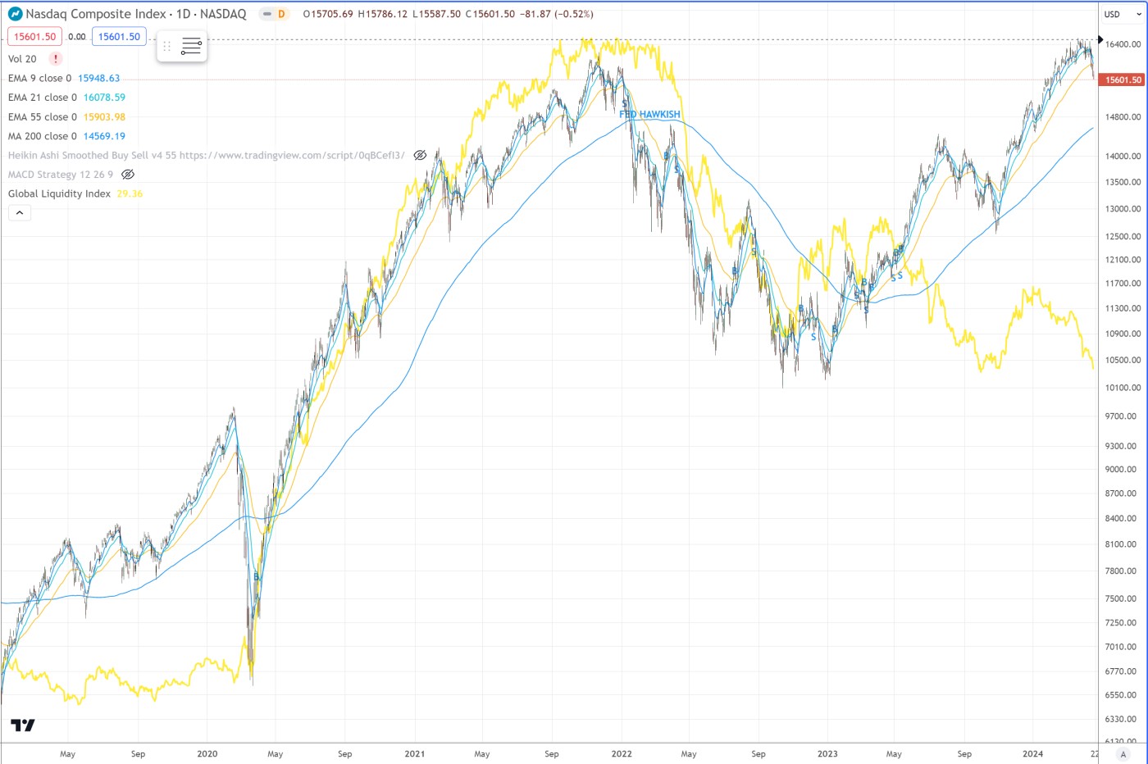Image resolution: width=1148 pixels, height=764 pixels.
Task: Click the 10100.00 price axis level
Action: pos(1123,388)
